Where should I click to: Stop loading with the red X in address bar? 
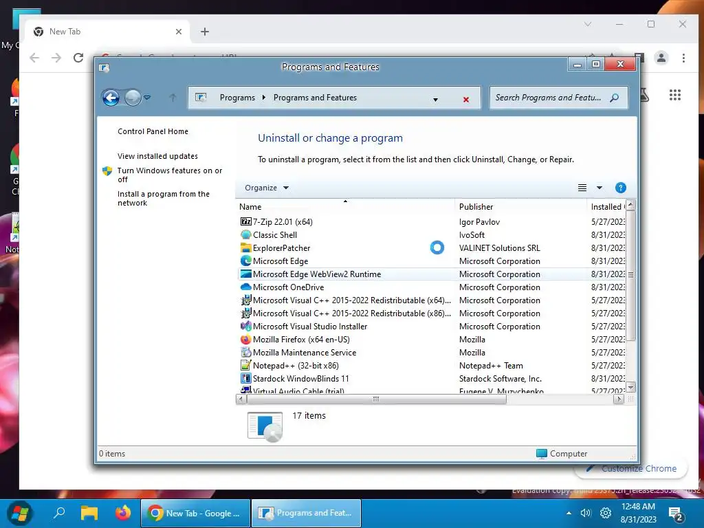tap(466, 99)
